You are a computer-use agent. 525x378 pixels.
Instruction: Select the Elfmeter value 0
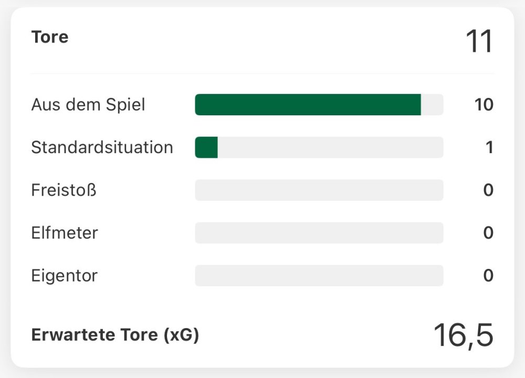pyautogui.click(x=488, y=233)
